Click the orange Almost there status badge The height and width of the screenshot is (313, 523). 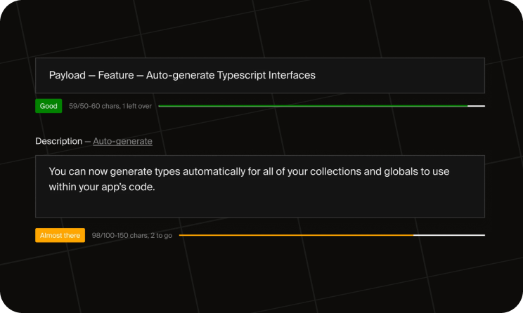point(60,235)
